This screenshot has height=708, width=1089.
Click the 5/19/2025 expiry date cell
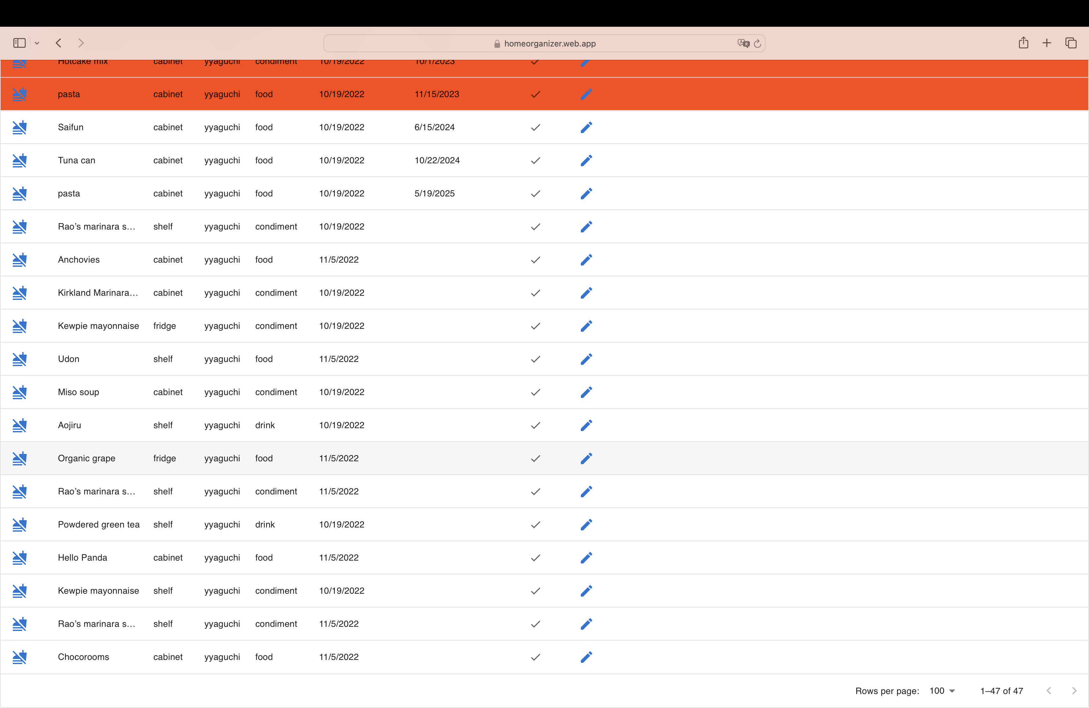pos(434,194)
